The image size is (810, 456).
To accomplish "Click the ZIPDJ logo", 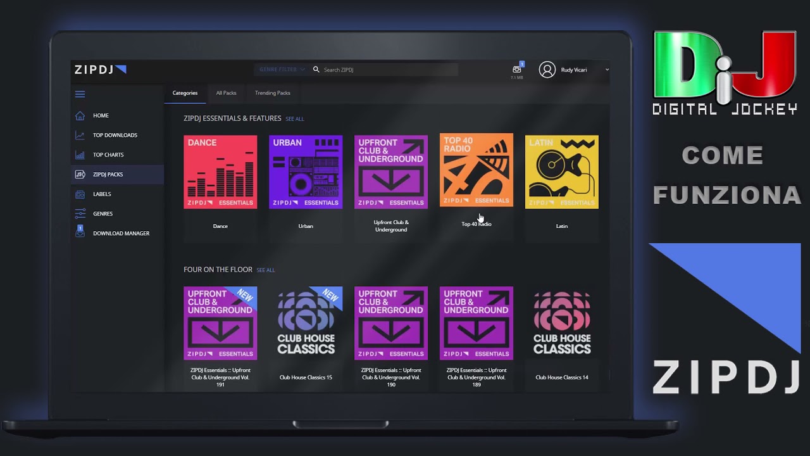I will (x=101, y=70).
